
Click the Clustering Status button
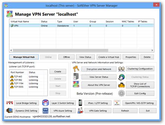140,77
